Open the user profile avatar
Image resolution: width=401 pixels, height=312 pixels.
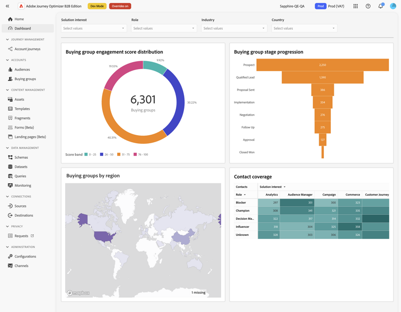click(x=393, y=6)
